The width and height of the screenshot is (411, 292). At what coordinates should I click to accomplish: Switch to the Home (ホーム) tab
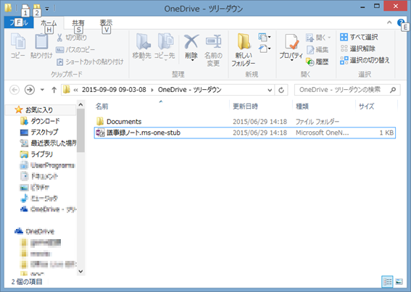(49, 23)
